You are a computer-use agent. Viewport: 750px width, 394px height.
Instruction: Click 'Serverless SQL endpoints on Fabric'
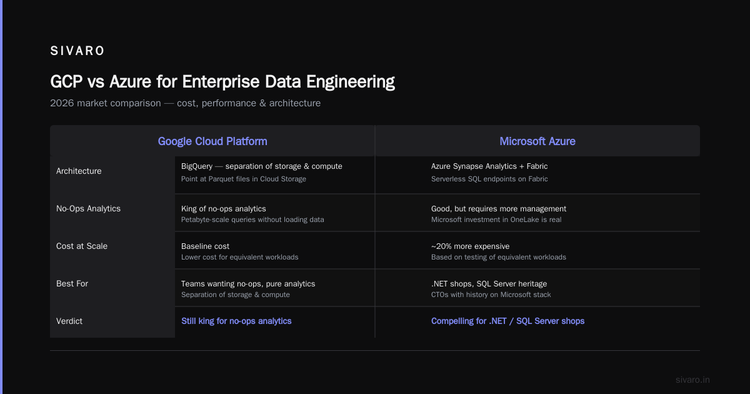(x=489, y=179)
